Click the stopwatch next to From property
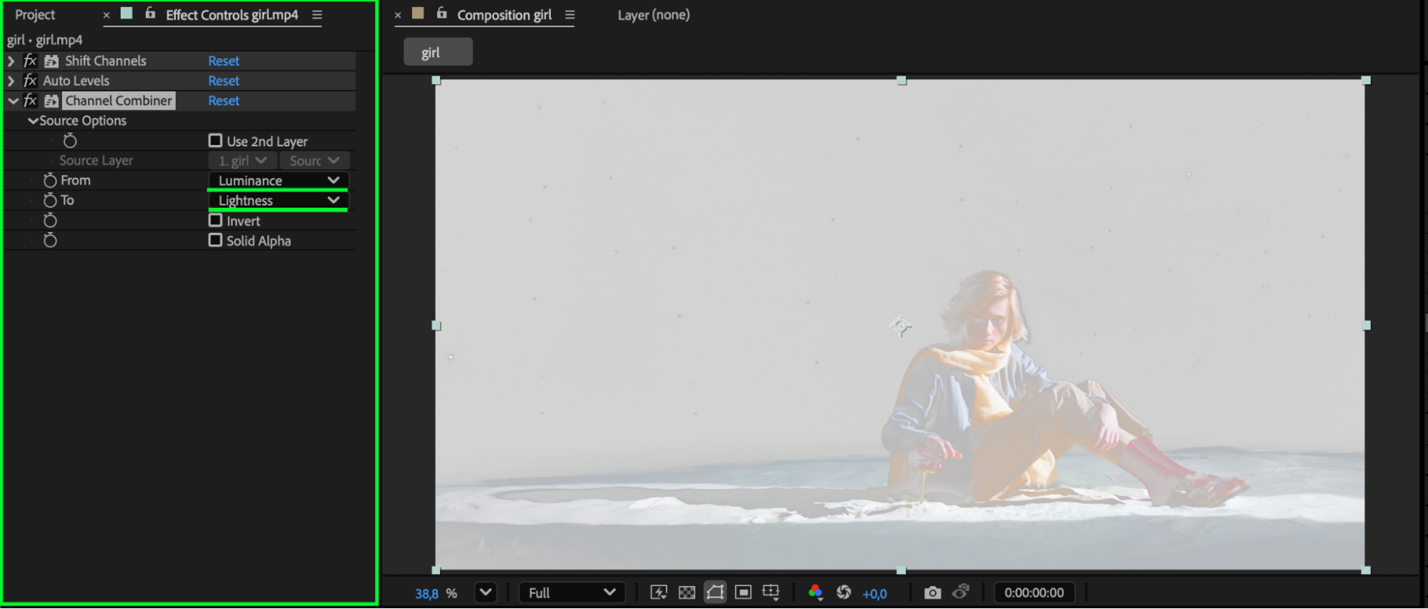The width and height of the screenshot is (1428, 609). (x=50, y=181)
